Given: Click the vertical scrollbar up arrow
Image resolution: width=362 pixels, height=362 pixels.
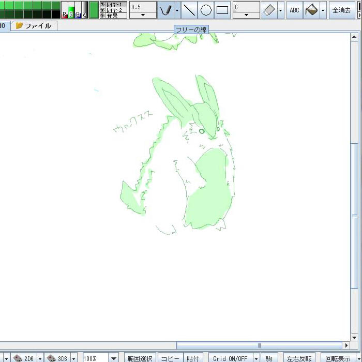Looking at the screenshot, I should (354, 37).
